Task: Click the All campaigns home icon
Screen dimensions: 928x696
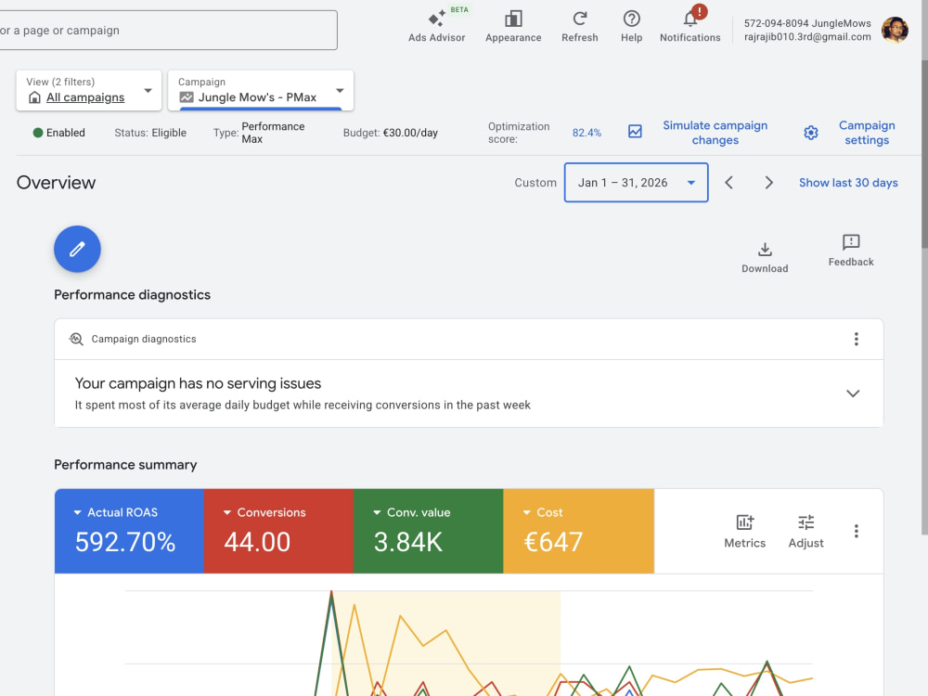Action: click(35, 97)
